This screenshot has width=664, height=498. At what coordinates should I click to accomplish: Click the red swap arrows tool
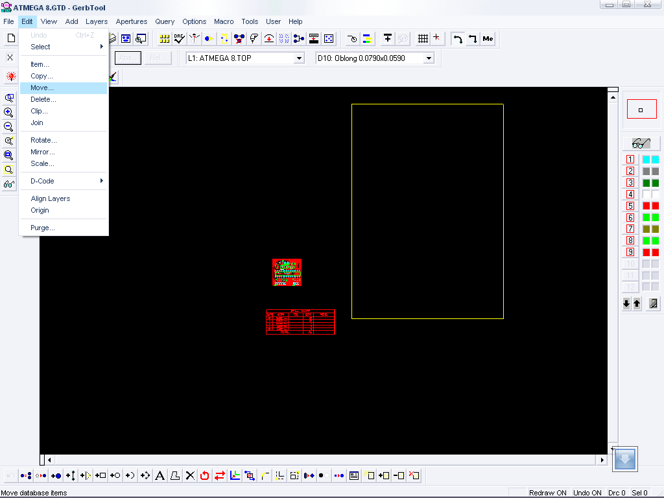(x=219, y=475)
